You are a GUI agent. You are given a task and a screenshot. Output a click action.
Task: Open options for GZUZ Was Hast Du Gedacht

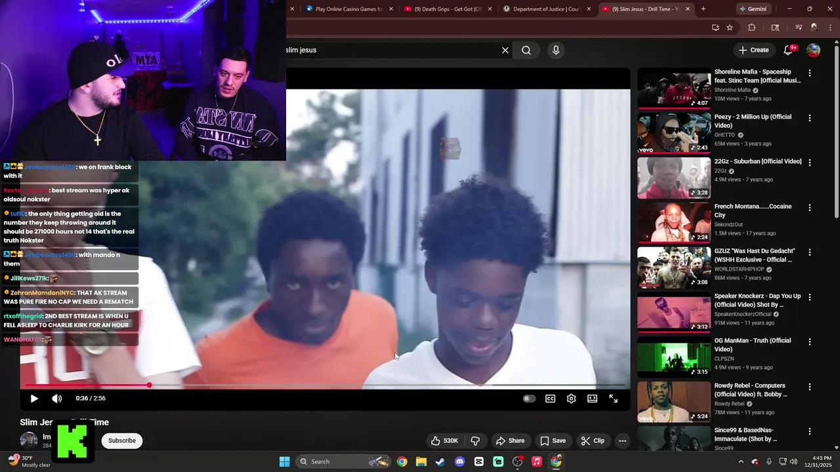coord(809,252)
